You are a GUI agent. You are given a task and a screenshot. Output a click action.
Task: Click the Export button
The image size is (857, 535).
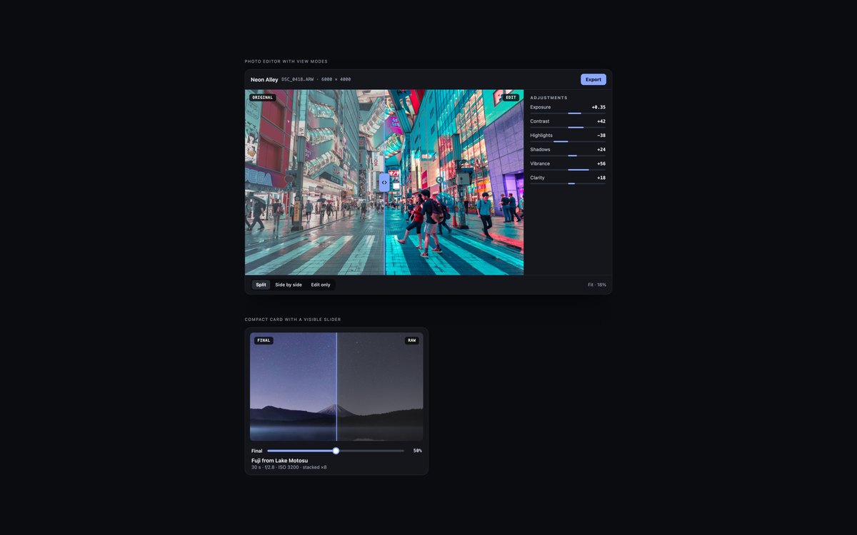(593, 79)
